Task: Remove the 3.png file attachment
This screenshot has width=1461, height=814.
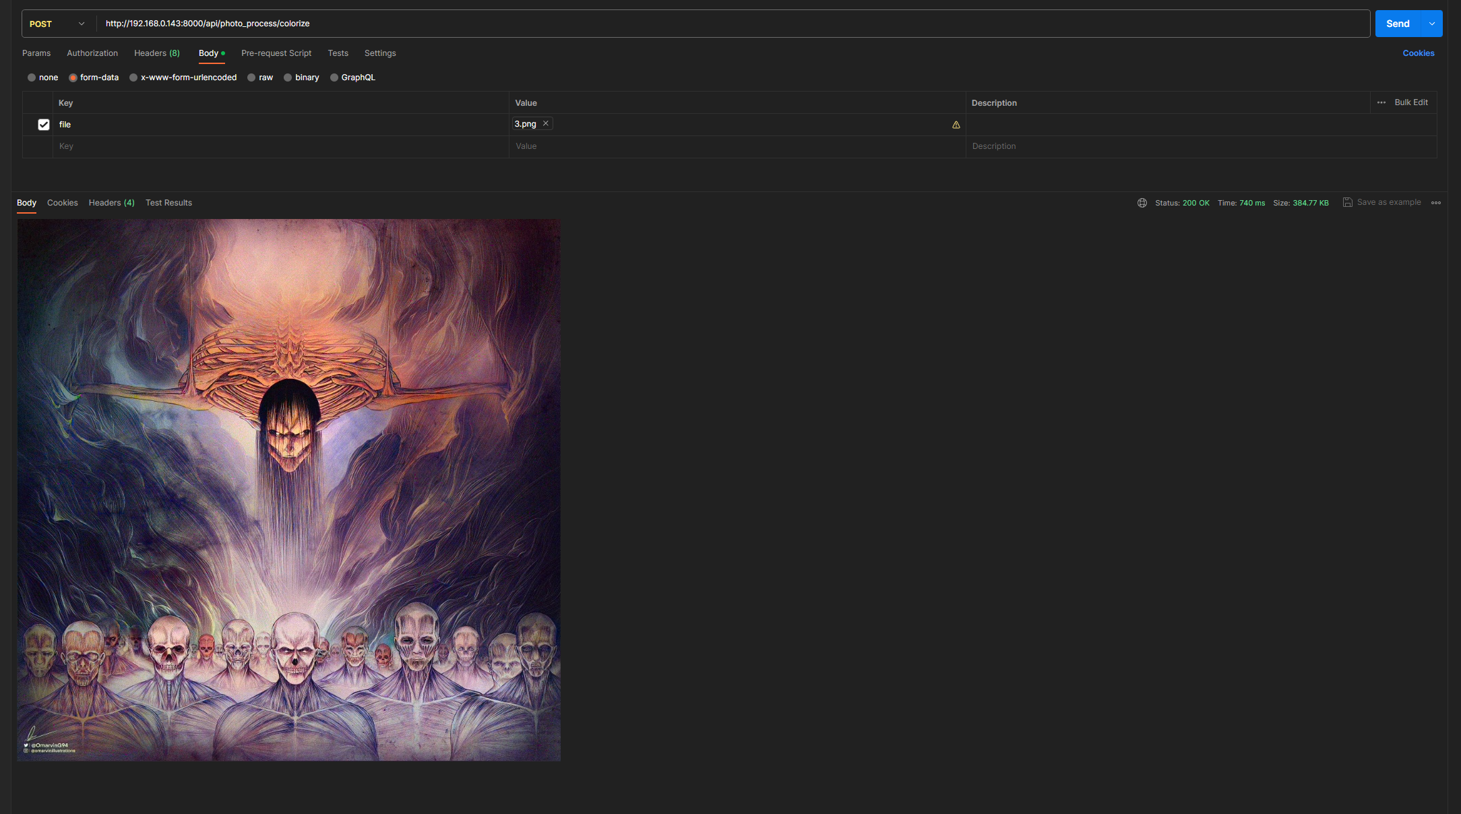Action: (x=546, y=123)
